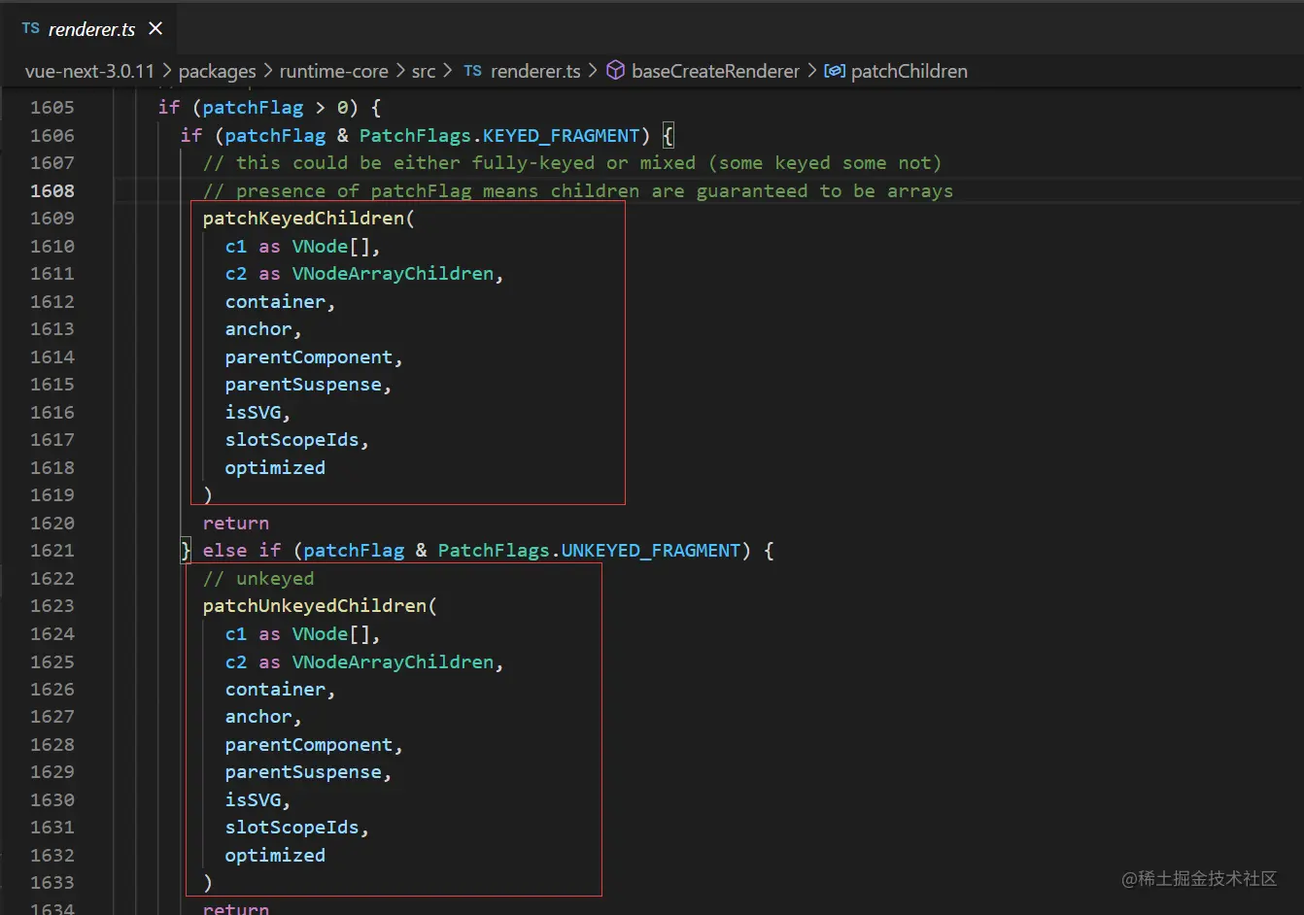Click the patchKeyedChildren function call
The width and height of the screenshot is (1304, 915).
[x=303, y=219]
